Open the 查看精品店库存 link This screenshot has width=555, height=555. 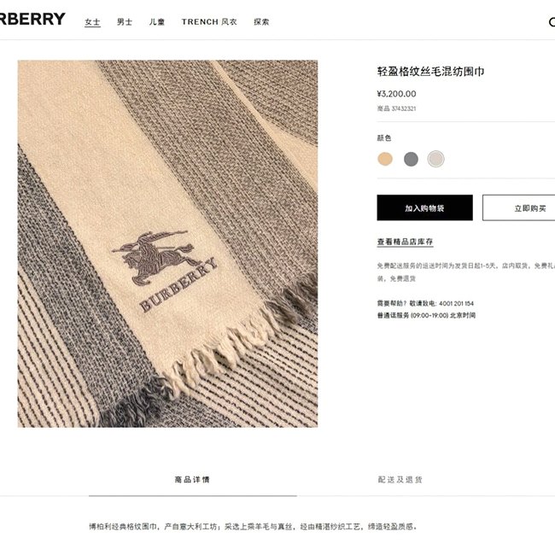(405, 242)
